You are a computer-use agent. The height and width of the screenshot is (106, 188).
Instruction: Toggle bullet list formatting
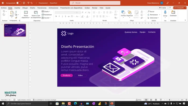click(94, 12)
